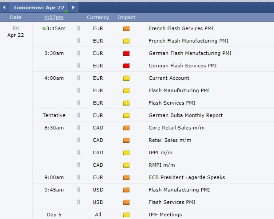Open German Buba Monthly Report event
The image size is (274, 219).
pyautogui.click(x=186, y=115)
